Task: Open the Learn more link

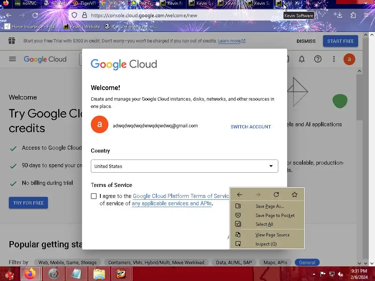Action: pos(231,41)
